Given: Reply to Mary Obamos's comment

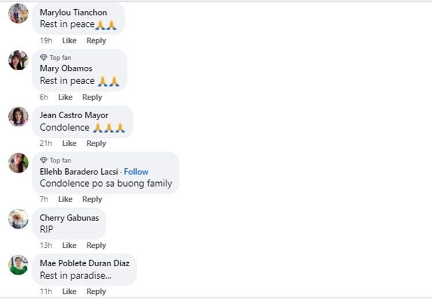Looking at the screenshot, I should 92,97.
